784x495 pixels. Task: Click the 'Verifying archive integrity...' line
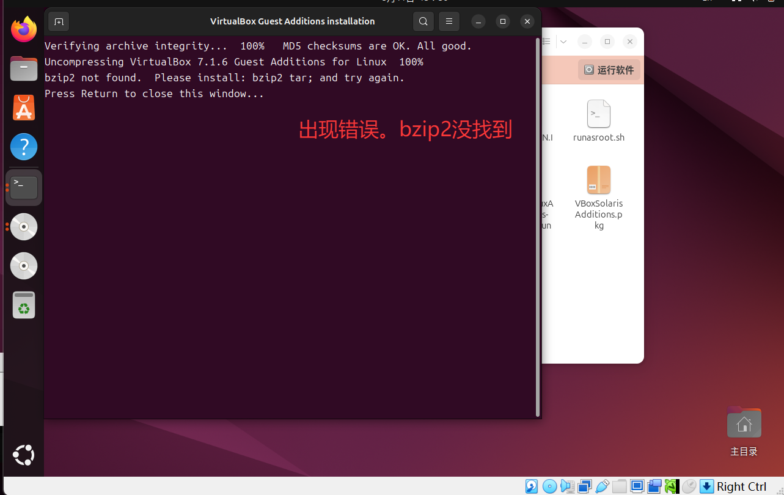[x=258, y=46]
